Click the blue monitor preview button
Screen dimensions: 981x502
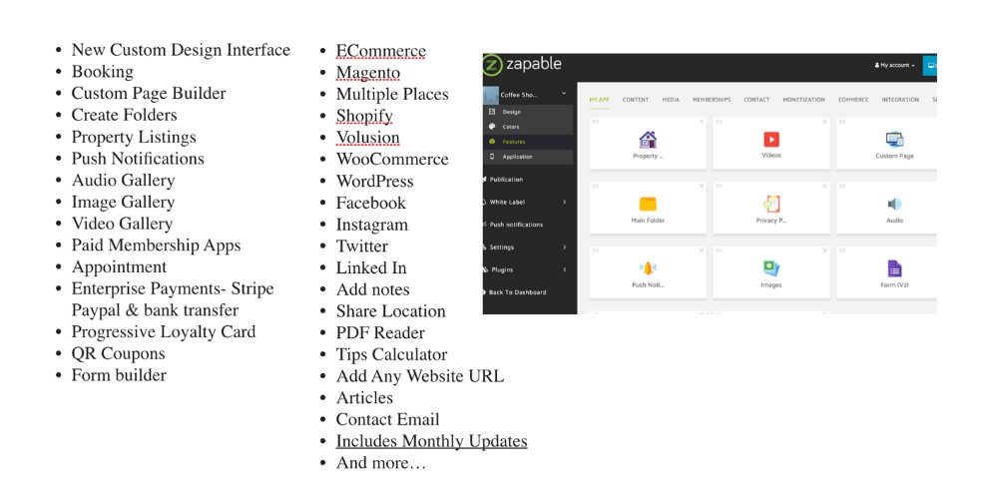930,65
